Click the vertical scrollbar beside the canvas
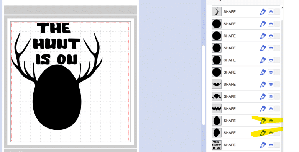 click(x=204, y=85)
